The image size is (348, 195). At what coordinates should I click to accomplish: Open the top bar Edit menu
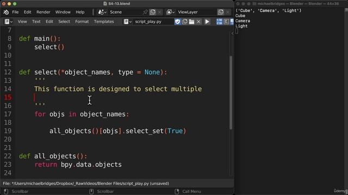click(28, 12)
